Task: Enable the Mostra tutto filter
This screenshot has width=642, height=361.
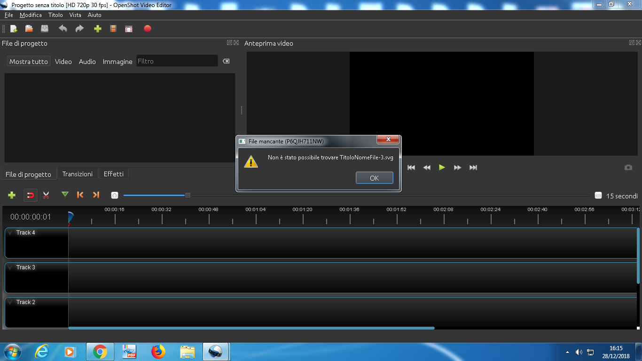Action: click(29, 62)
